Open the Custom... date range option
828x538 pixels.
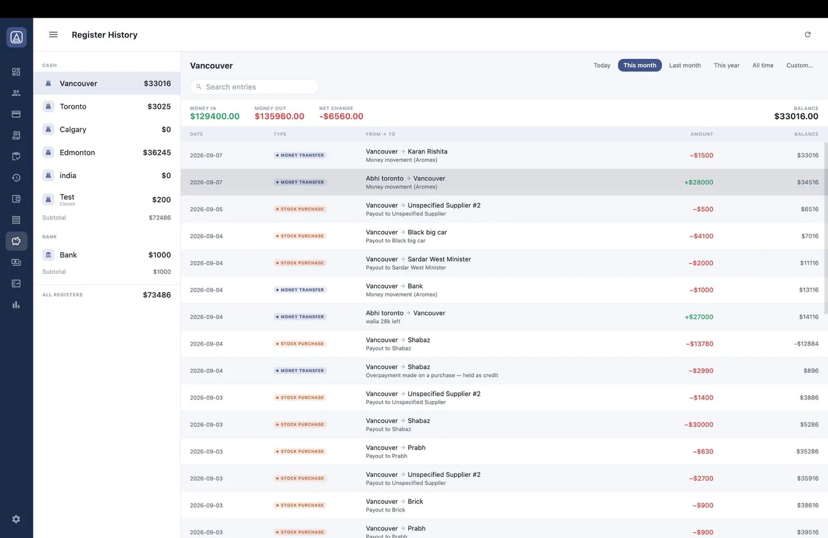[x=800, y=66]
